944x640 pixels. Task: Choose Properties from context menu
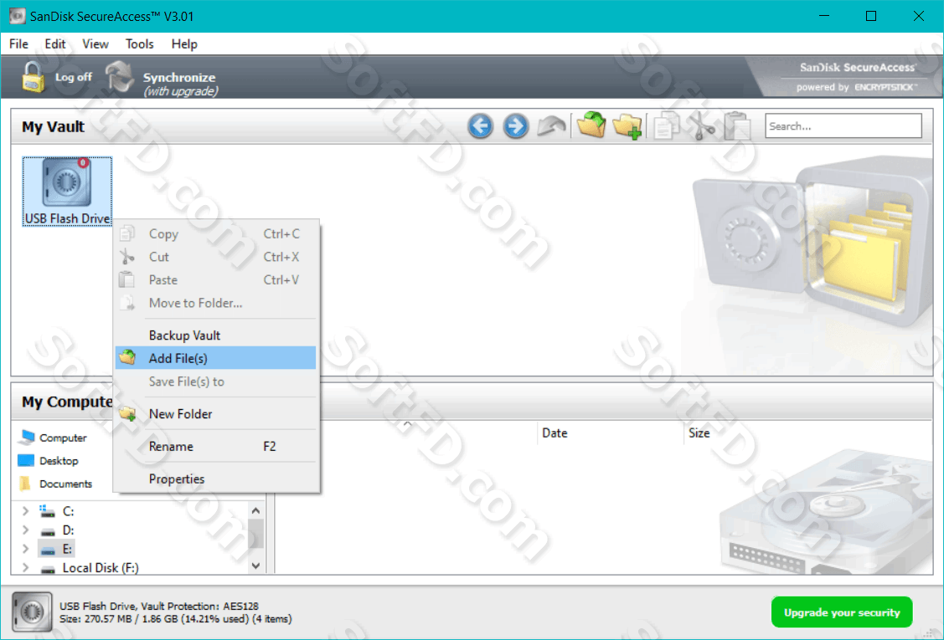click(215, 479)
